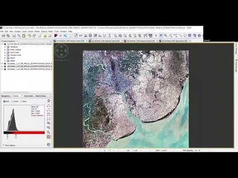Viewport: 238px width, 178px height.
Task: Switch to the World View tab
Action: (41, 96)
